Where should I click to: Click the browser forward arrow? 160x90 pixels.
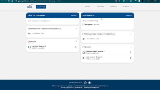(x=5, y=1)
